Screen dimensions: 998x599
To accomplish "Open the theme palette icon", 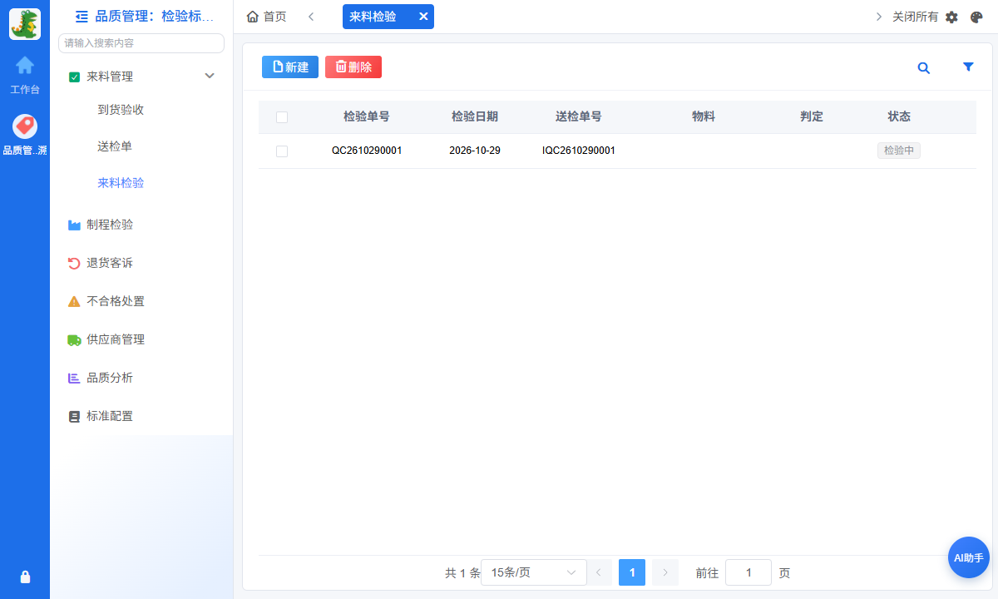I will coord(976,17).
